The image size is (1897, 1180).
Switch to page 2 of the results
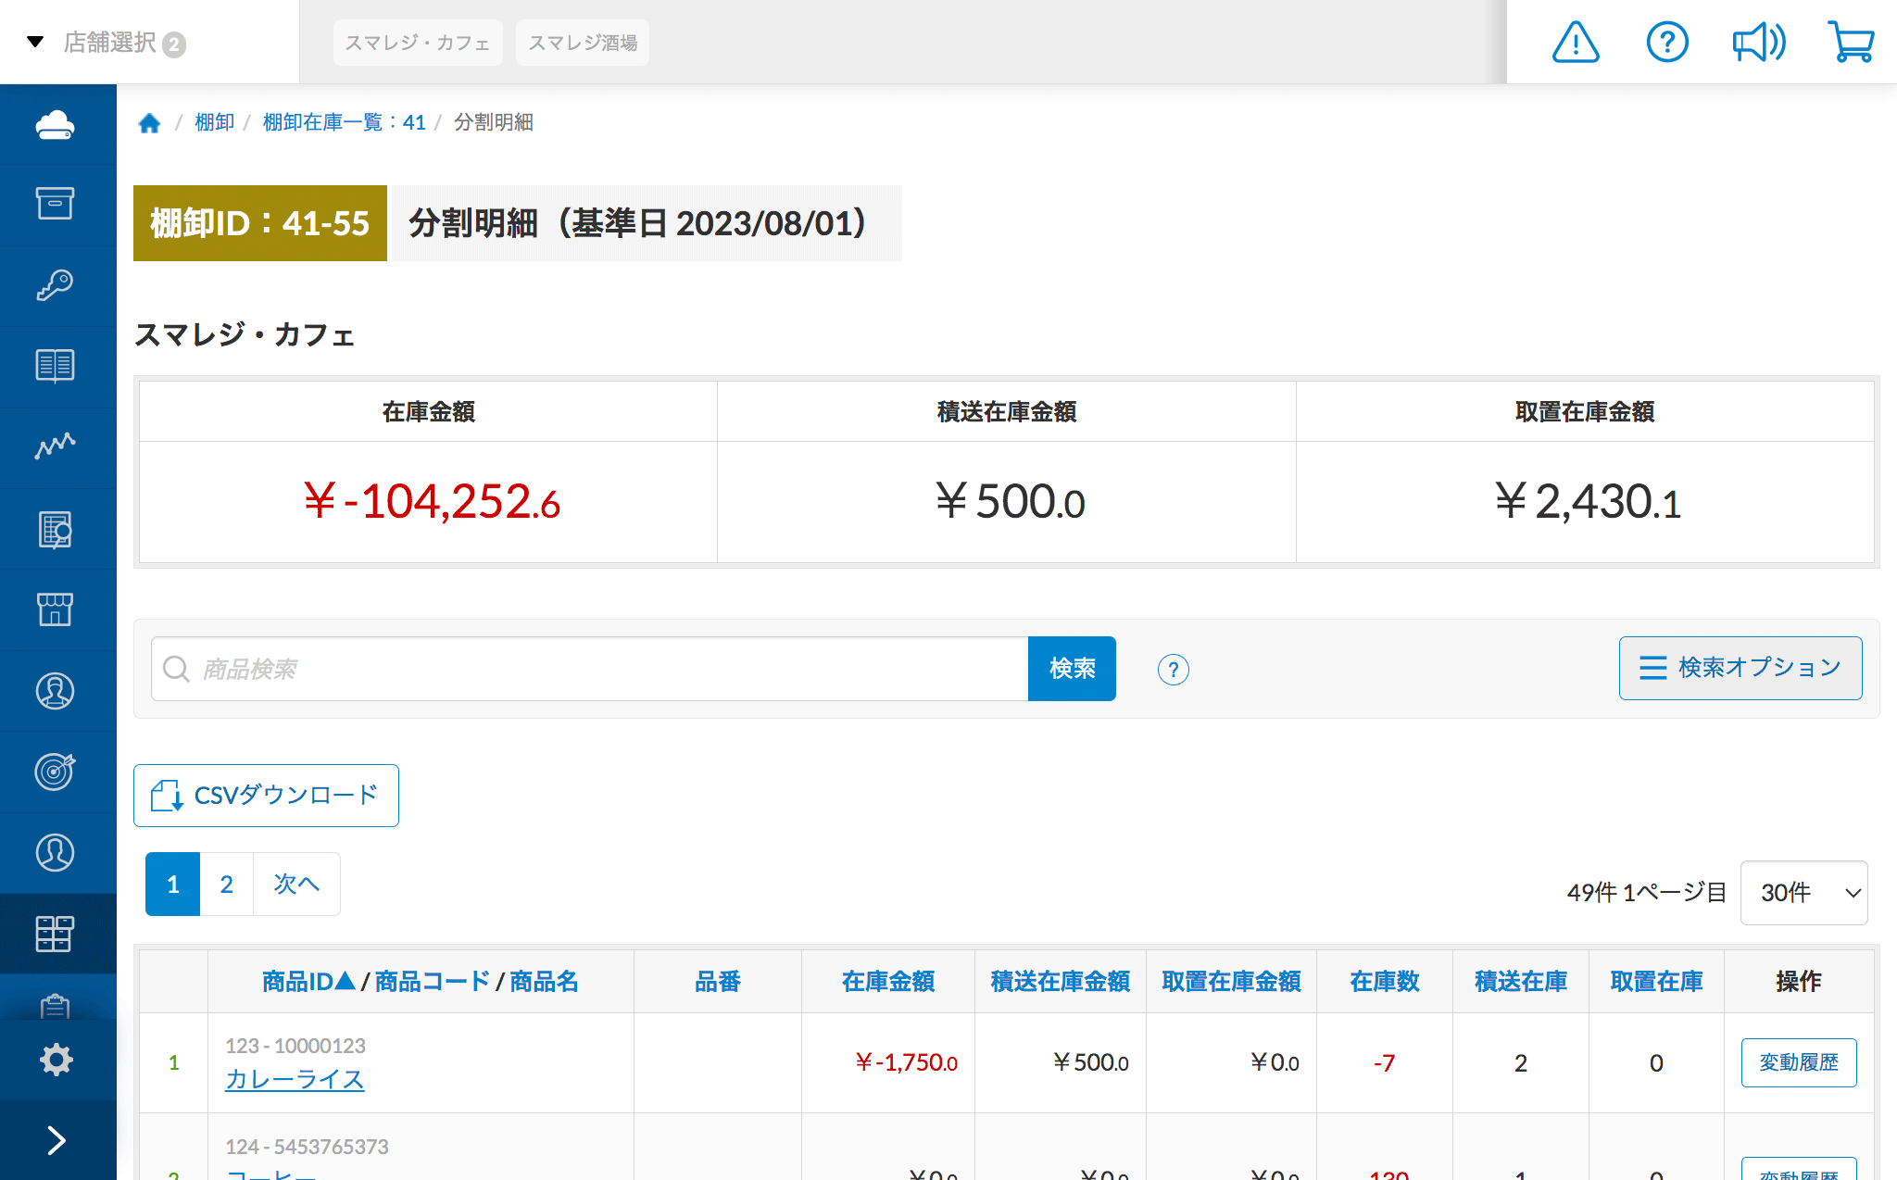point(226,884)
